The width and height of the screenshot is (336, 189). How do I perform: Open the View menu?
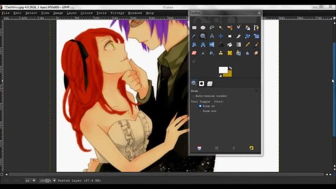pyautogui.click(x=45, y=13)
